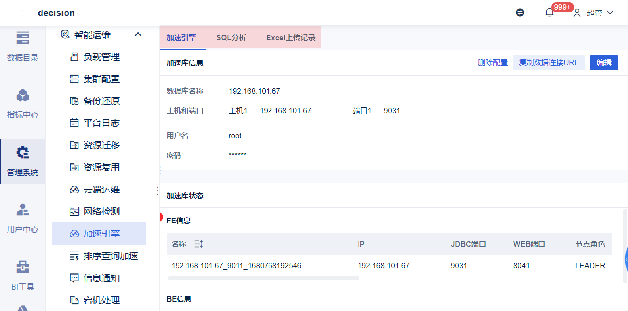Go to 用户中心 section

[x=22, y=218]
